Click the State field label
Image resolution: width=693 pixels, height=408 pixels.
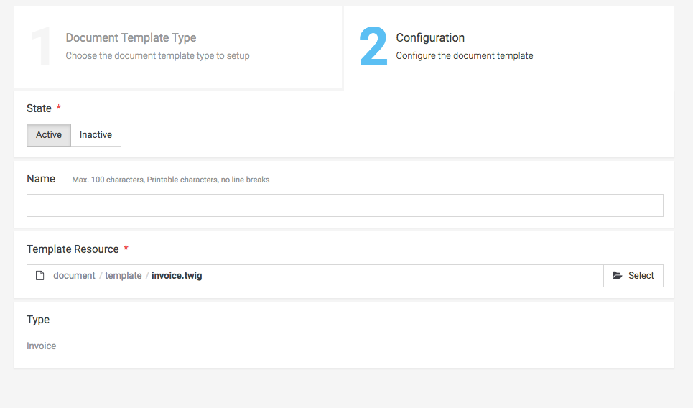pyautogui.click(x=39, y=108)
